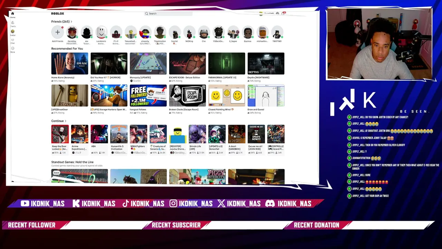Continue playing Humanlife 3: Civilization
442x249 pixels.
tap(119, 134)
